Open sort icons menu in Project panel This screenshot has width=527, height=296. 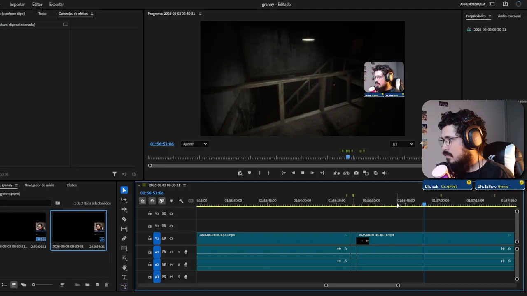click(62, 284)
